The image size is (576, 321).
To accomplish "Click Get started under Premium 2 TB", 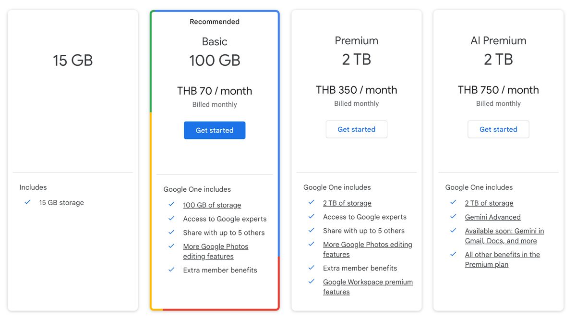I will (356, 129).
